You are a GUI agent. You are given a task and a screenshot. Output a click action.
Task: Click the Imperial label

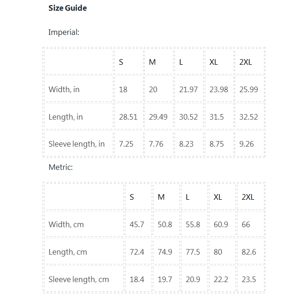pos(64,32)
